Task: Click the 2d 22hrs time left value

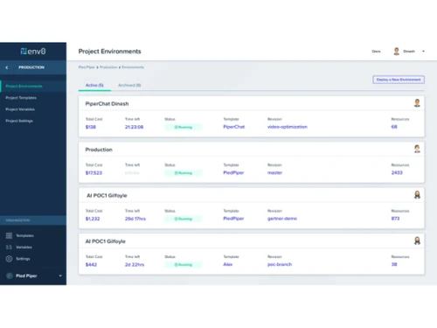Action: coord(135,265)
